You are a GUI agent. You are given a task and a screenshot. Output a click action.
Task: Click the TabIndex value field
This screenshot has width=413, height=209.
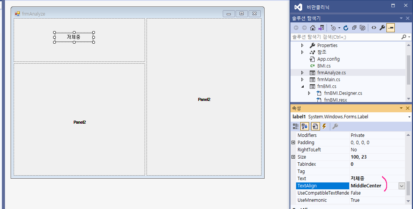(377, 164)
